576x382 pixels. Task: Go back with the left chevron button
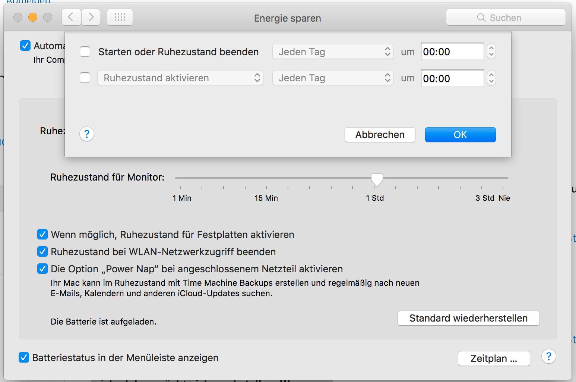point(71,17)
